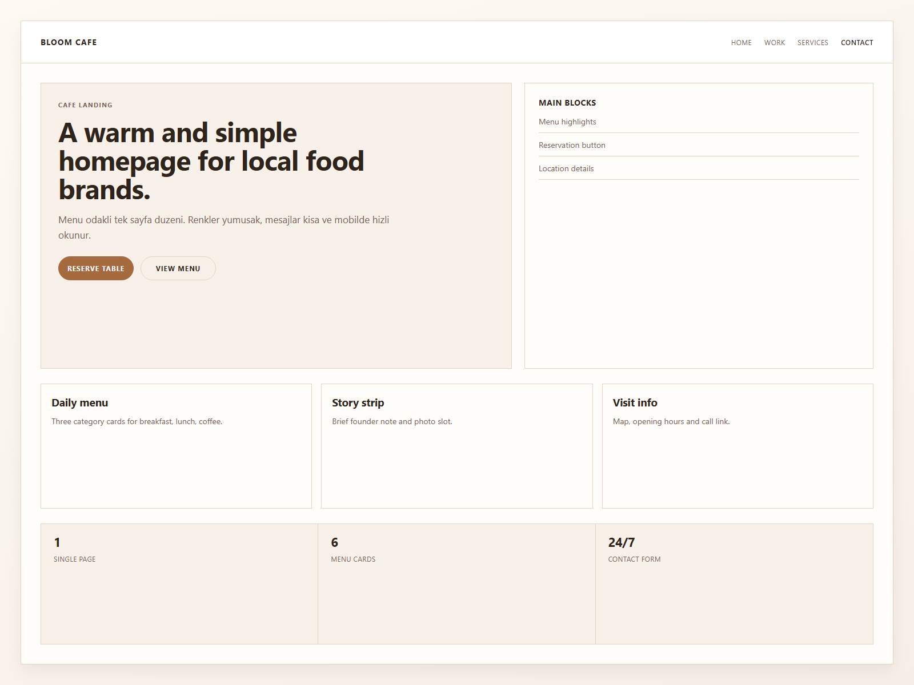This screenshot has width=914, height=685.
Task: Click the main homepage headline
Action: tap(211, 161)
